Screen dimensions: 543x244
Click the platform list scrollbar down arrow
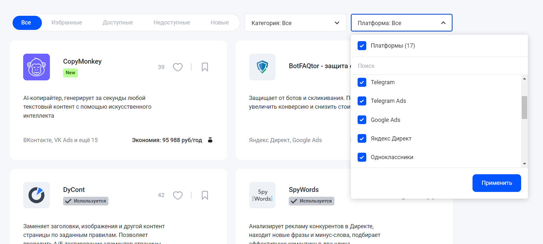[524, 164]
